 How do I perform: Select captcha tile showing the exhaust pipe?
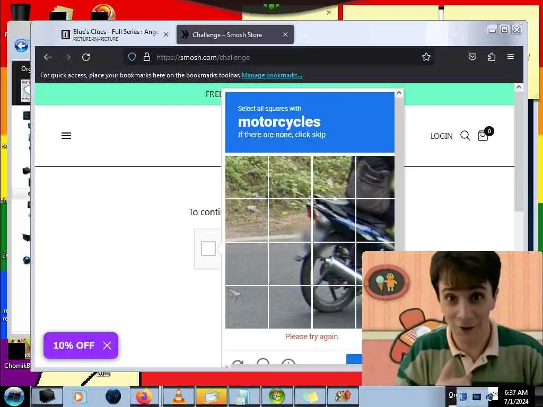(x=334, y=264)
